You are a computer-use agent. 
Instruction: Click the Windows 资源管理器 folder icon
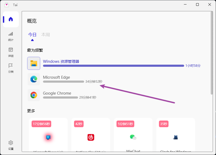(x=34, y=63)
